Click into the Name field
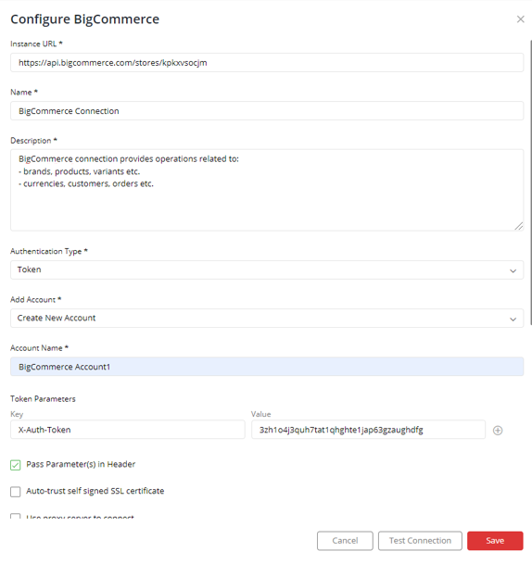Screen dimensions: 532x564 pos(267,111)
